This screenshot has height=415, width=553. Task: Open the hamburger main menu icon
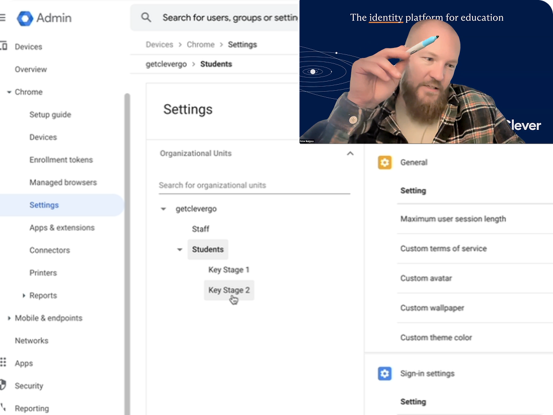click(x=3, y=17)
